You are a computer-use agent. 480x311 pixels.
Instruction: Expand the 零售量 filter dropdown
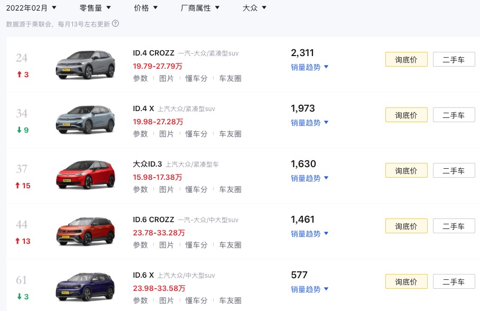95,8
